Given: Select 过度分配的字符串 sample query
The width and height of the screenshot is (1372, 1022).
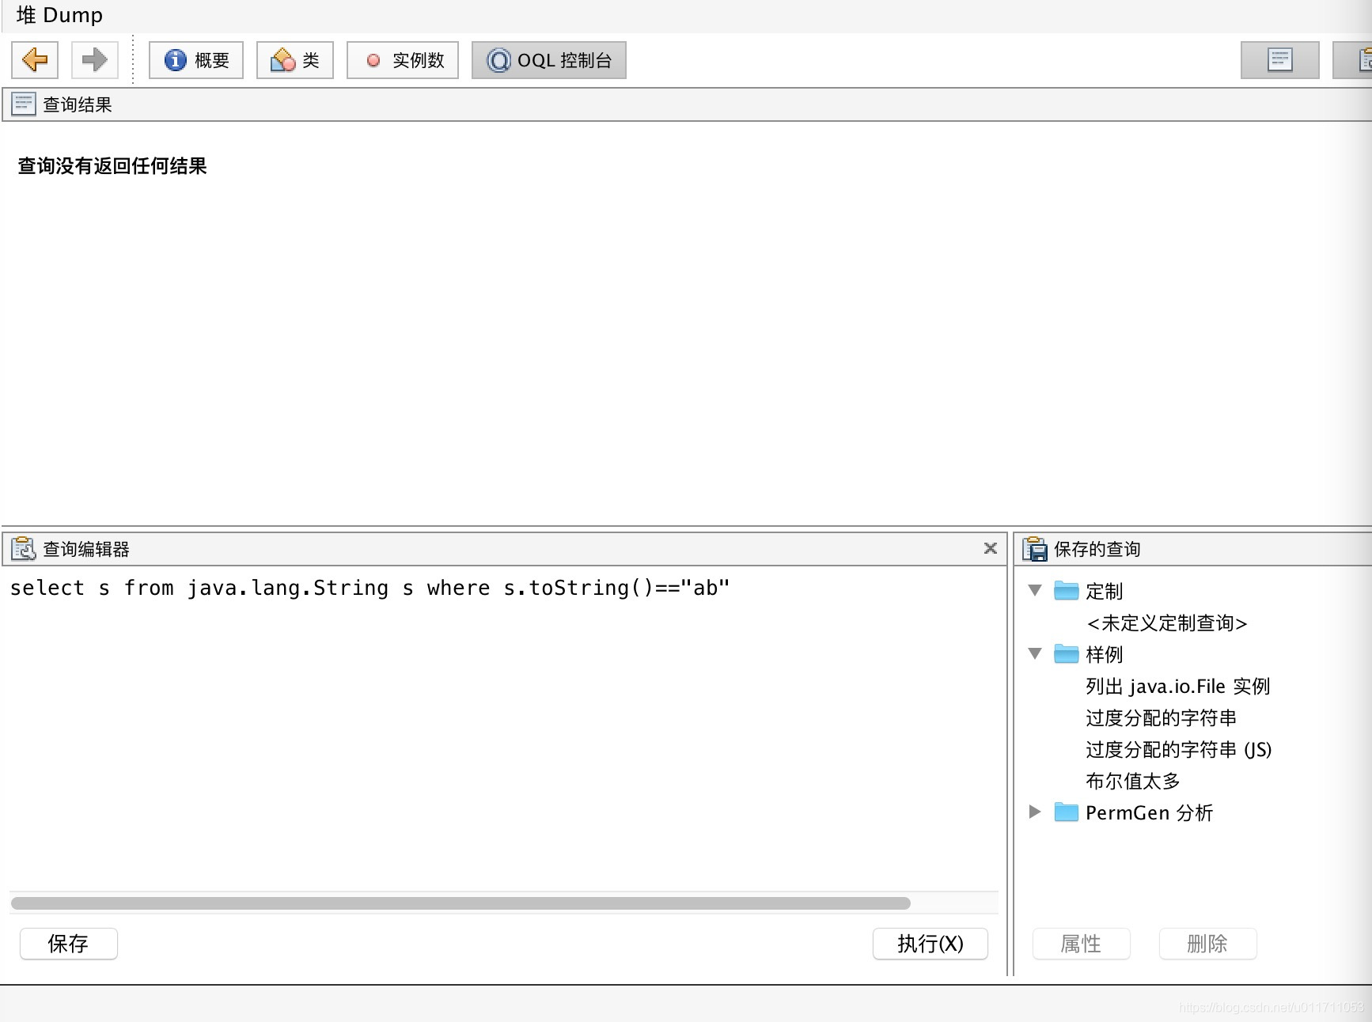Looking at the screenshot, I should (1161, 718).
